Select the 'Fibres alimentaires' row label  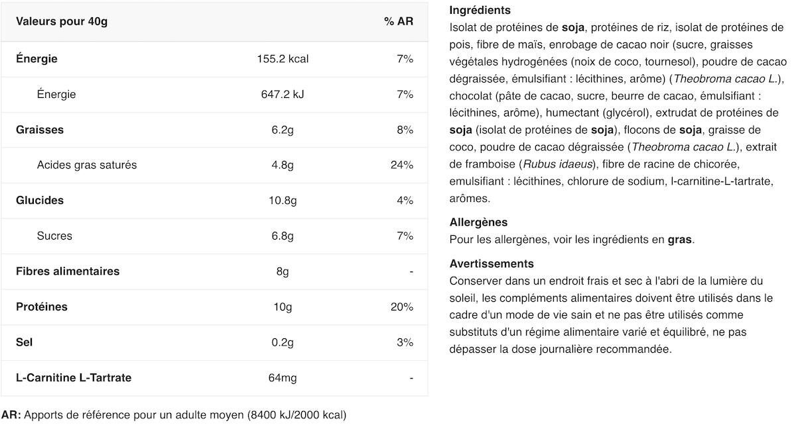68,271
